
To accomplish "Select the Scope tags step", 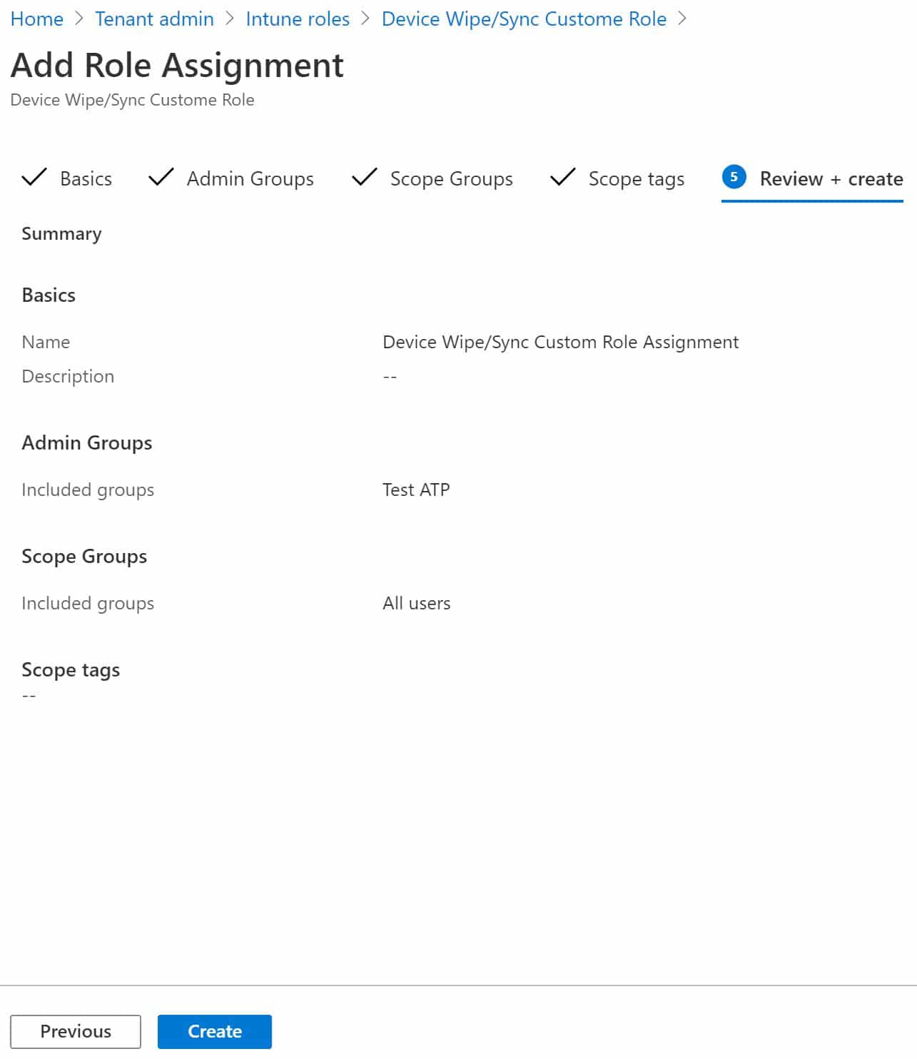I will [x=636, y=178].
